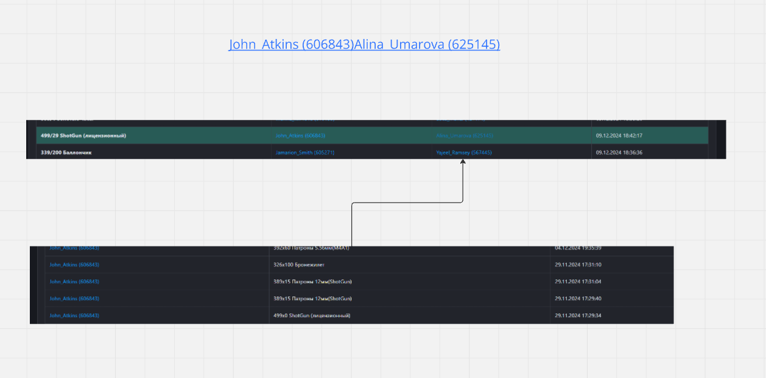The width and height of the screenshot is (766, 378).
Task: Open the John_Atkins Alina_Umarova title link
Action: 364,44
